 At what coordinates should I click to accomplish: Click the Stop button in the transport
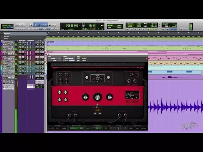click(x=148, y=30)
